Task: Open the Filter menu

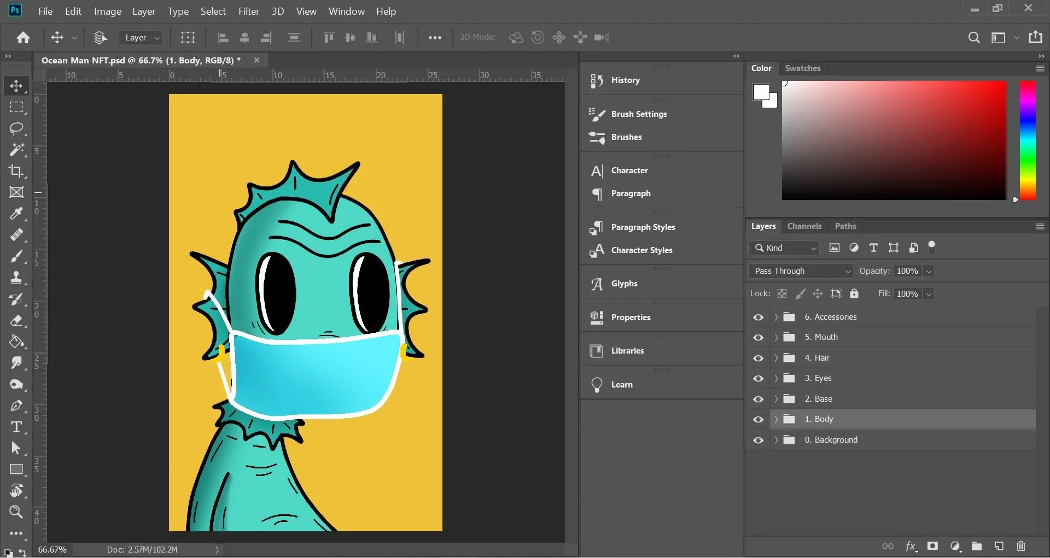Action: click(248, 11)
